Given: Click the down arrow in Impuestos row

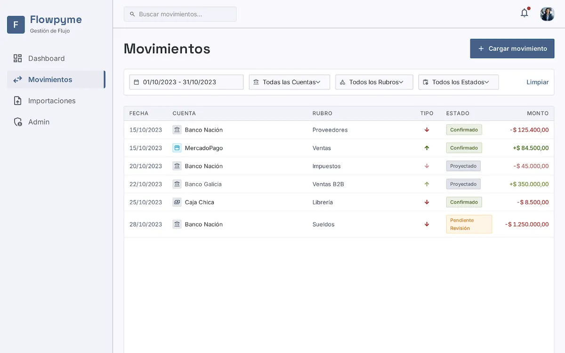Looking at the screenshot, I should (x=427, y=166).
